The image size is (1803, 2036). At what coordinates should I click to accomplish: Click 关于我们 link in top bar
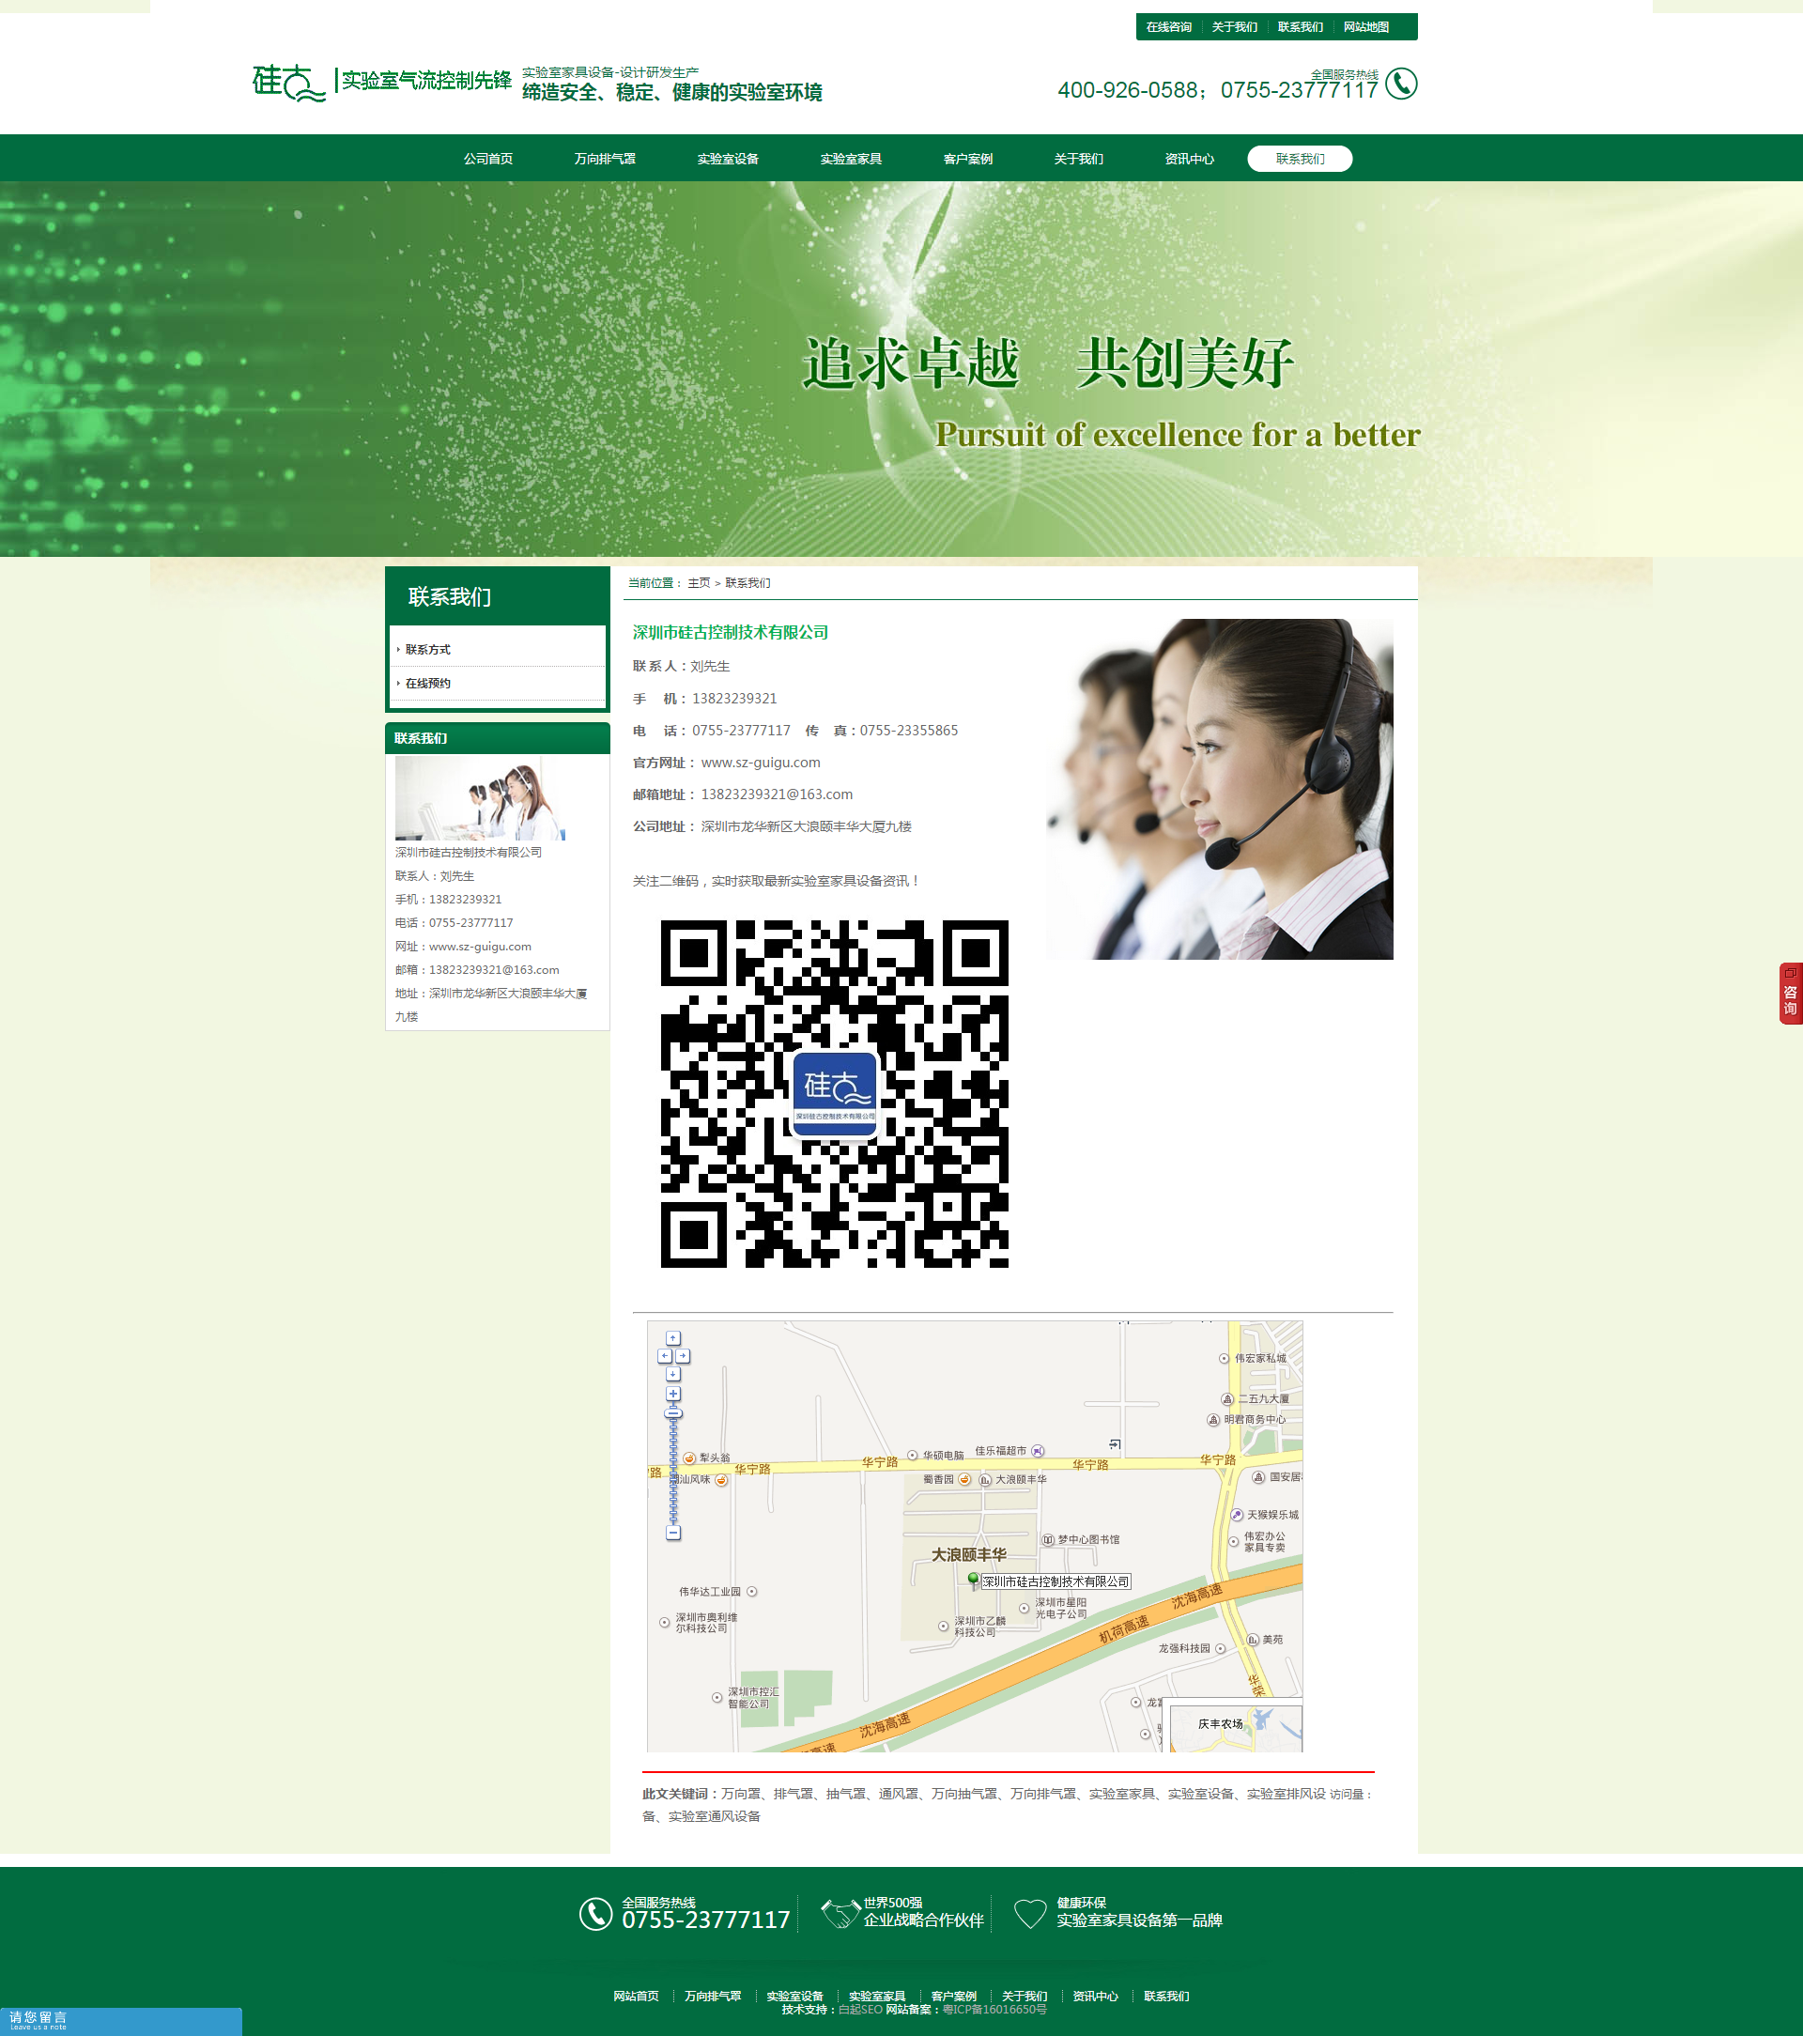pos(1234,27)
